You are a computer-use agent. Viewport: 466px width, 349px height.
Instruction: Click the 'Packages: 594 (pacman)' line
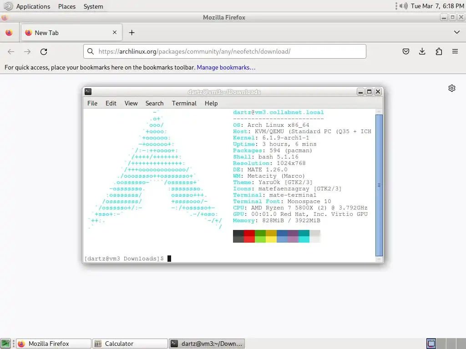pyautogui.click(x=273, y=150)
